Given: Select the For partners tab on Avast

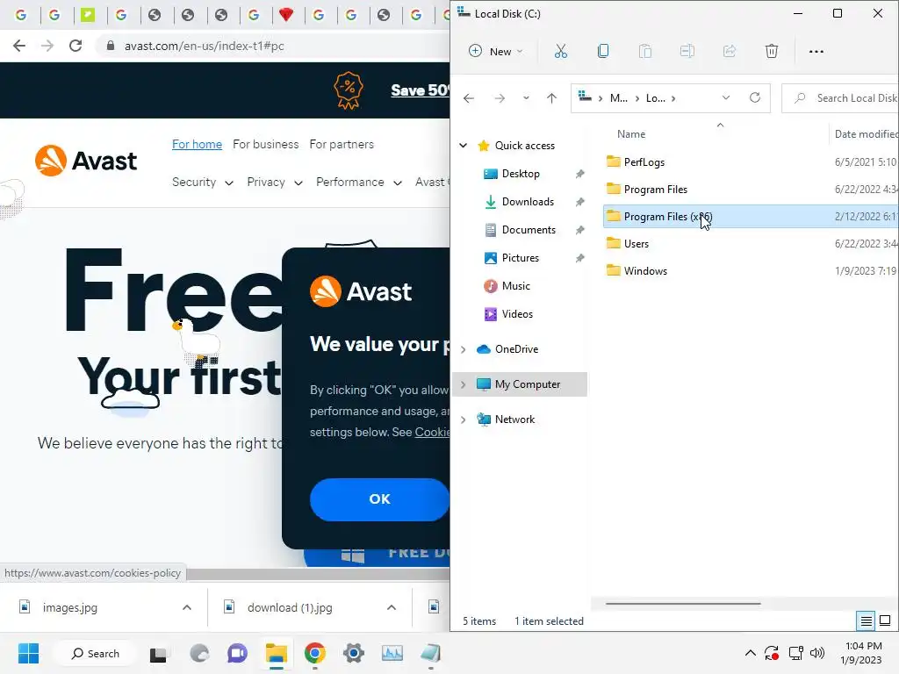Looking at the screenshot, I should (342, 145).
